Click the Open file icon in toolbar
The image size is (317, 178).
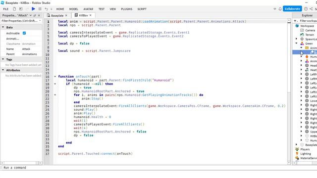pyautogui.click(x=21, y=9)
